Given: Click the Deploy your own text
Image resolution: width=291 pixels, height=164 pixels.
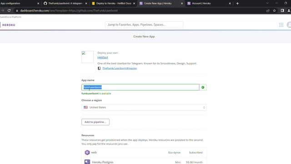Looking at the screenshot, I should 108,53.
